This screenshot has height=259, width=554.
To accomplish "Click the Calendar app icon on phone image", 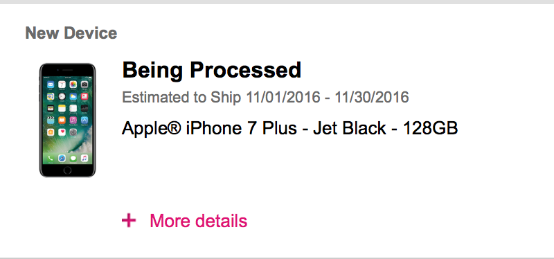I will click(x=62, y=84).
